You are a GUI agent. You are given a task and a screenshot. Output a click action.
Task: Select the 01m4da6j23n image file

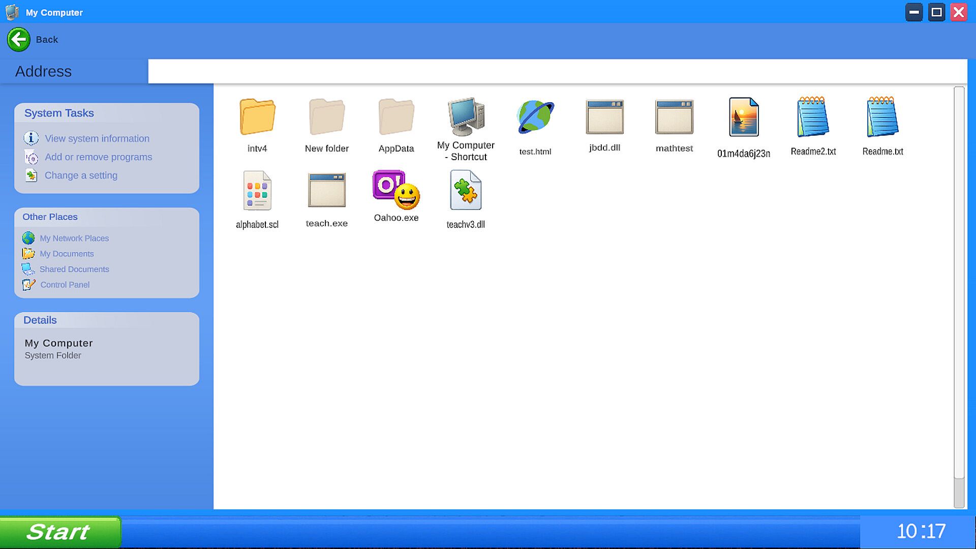point(744,117)
